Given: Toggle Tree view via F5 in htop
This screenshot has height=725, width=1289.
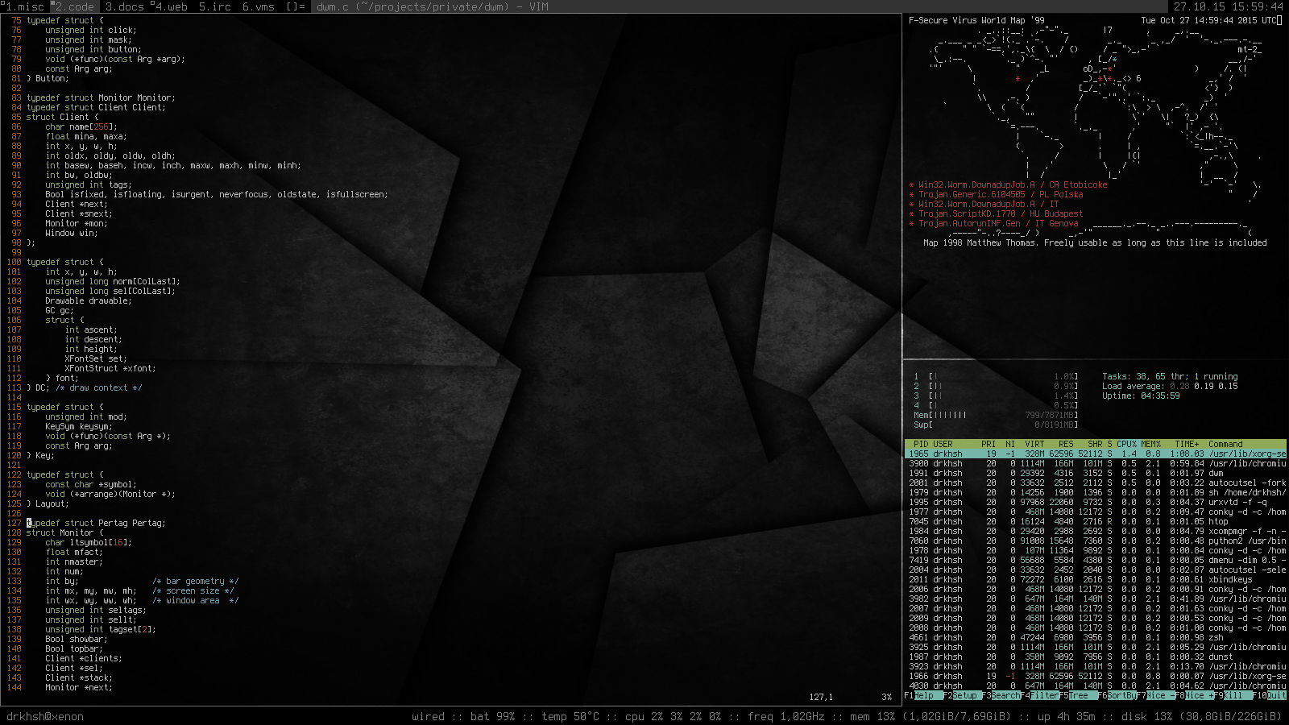Looking at the screenshot, I should tap(1080, 695).
